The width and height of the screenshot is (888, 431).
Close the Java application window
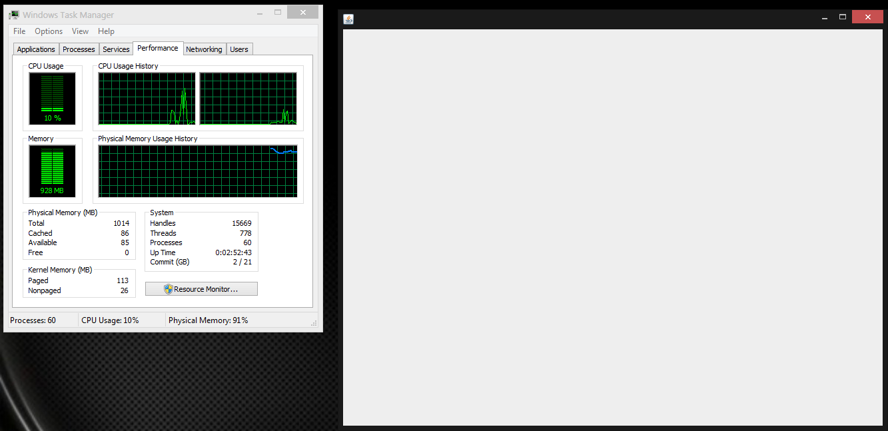click(867, 17)
